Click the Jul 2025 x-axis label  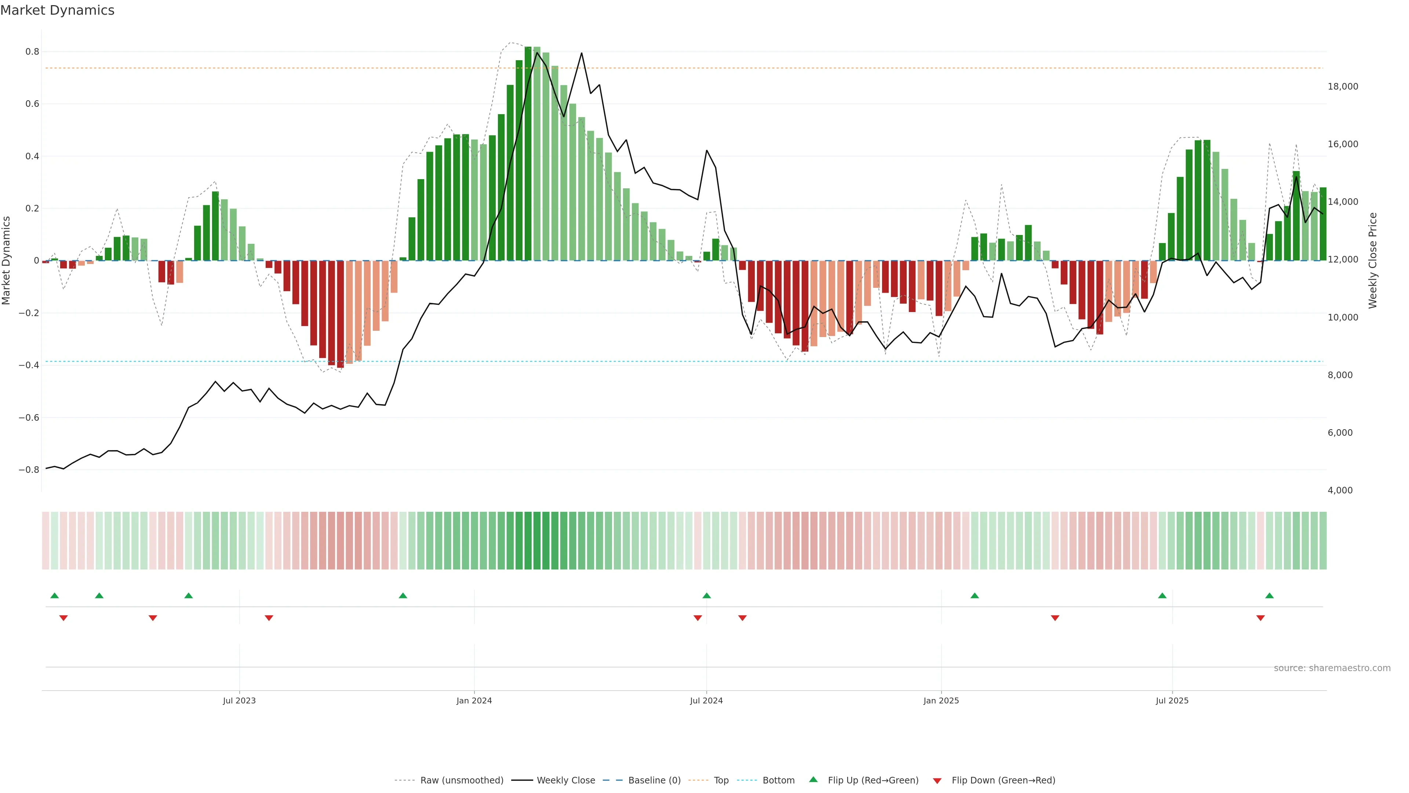1172,700
